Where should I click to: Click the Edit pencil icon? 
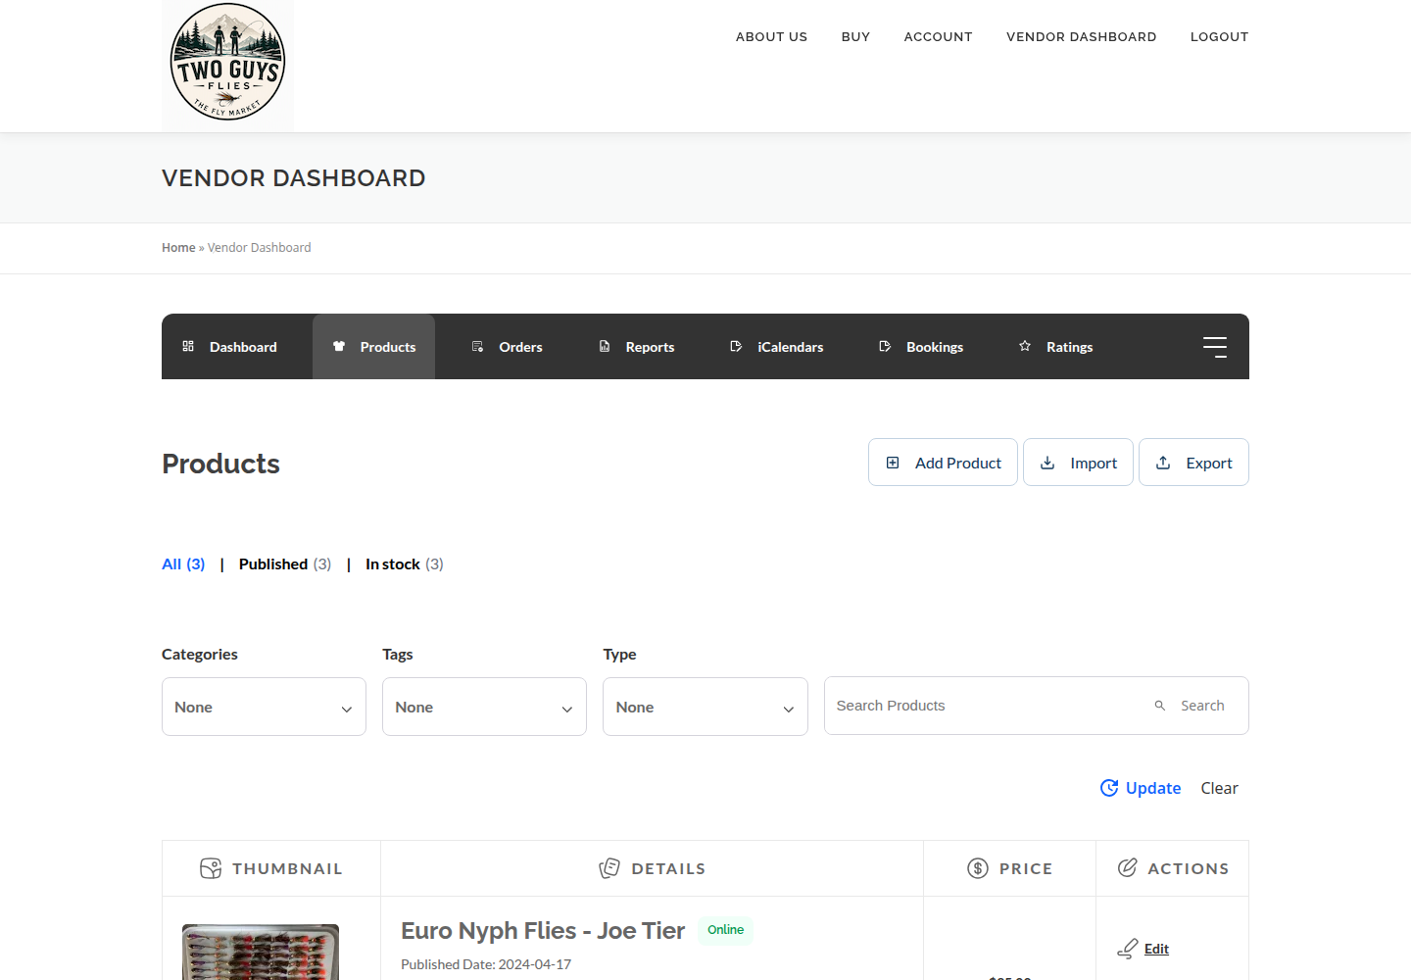(1128, 949)
